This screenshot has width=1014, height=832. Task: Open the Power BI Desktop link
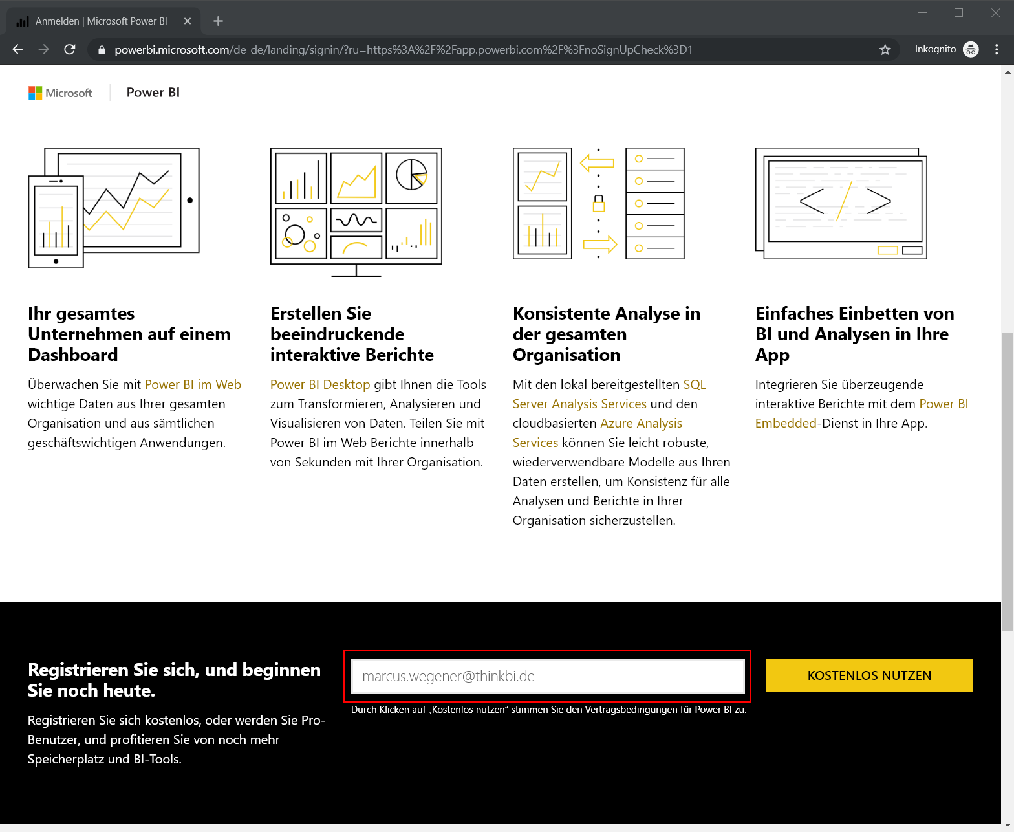click(320, 384)
